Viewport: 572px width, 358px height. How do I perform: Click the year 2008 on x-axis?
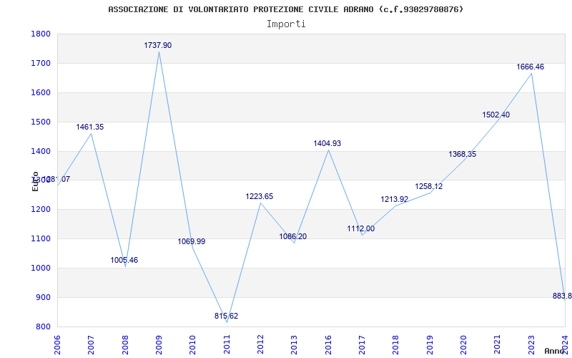pos(125,344)
